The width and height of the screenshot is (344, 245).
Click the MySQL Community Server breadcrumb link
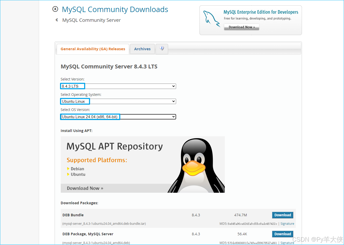pos(91,20)
